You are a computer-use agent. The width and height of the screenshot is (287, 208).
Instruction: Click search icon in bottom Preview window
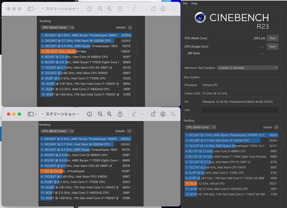[173, 114]
